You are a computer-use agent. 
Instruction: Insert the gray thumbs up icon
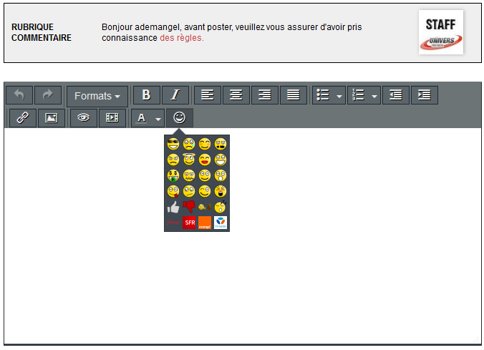173,207
